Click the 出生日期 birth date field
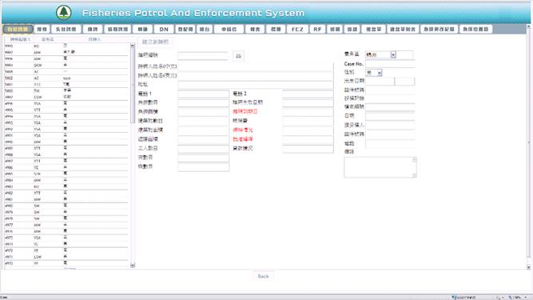The height and width of the screenshot is (300, 533). [380, 82]
